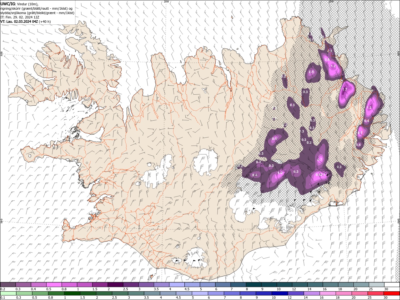Select the bright pink snow swatch at 0.5
Image resolution: width=400 pixels, height=300 pixels.
tap(54, 285)
